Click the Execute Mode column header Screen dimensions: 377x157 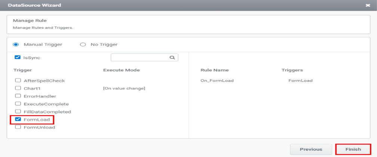tap(121, 70)
